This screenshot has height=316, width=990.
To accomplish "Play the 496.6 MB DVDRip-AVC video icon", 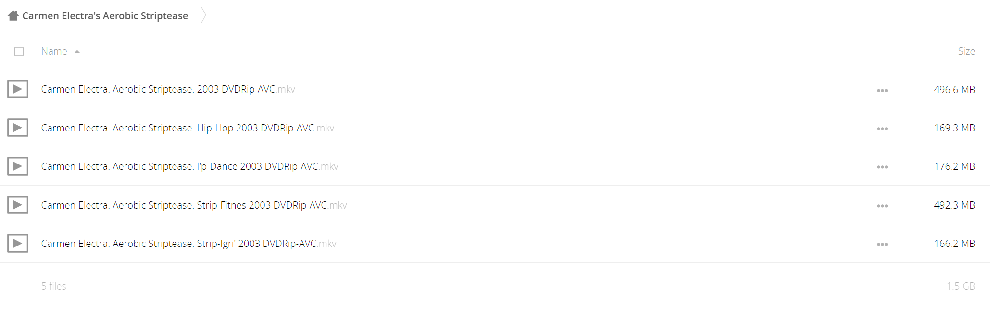I will click(x=18, y=89).
